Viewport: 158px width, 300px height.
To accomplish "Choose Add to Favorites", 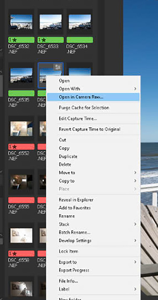I will (x=75, y=208).
